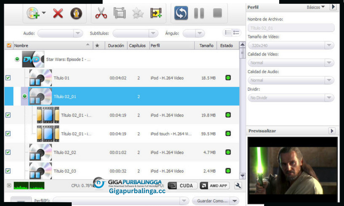Sort by the Tamaño column

pyautogui.click(x=206, y=45)
